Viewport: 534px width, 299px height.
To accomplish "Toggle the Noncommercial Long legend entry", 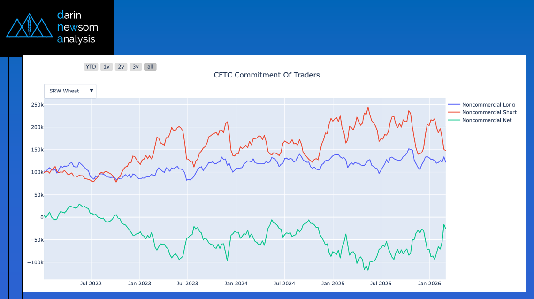I will [x=488, y=105].
